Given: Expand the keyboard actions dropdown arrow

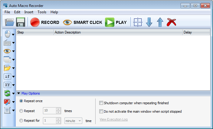Looking at the screenshot, I should coord(13,43).
